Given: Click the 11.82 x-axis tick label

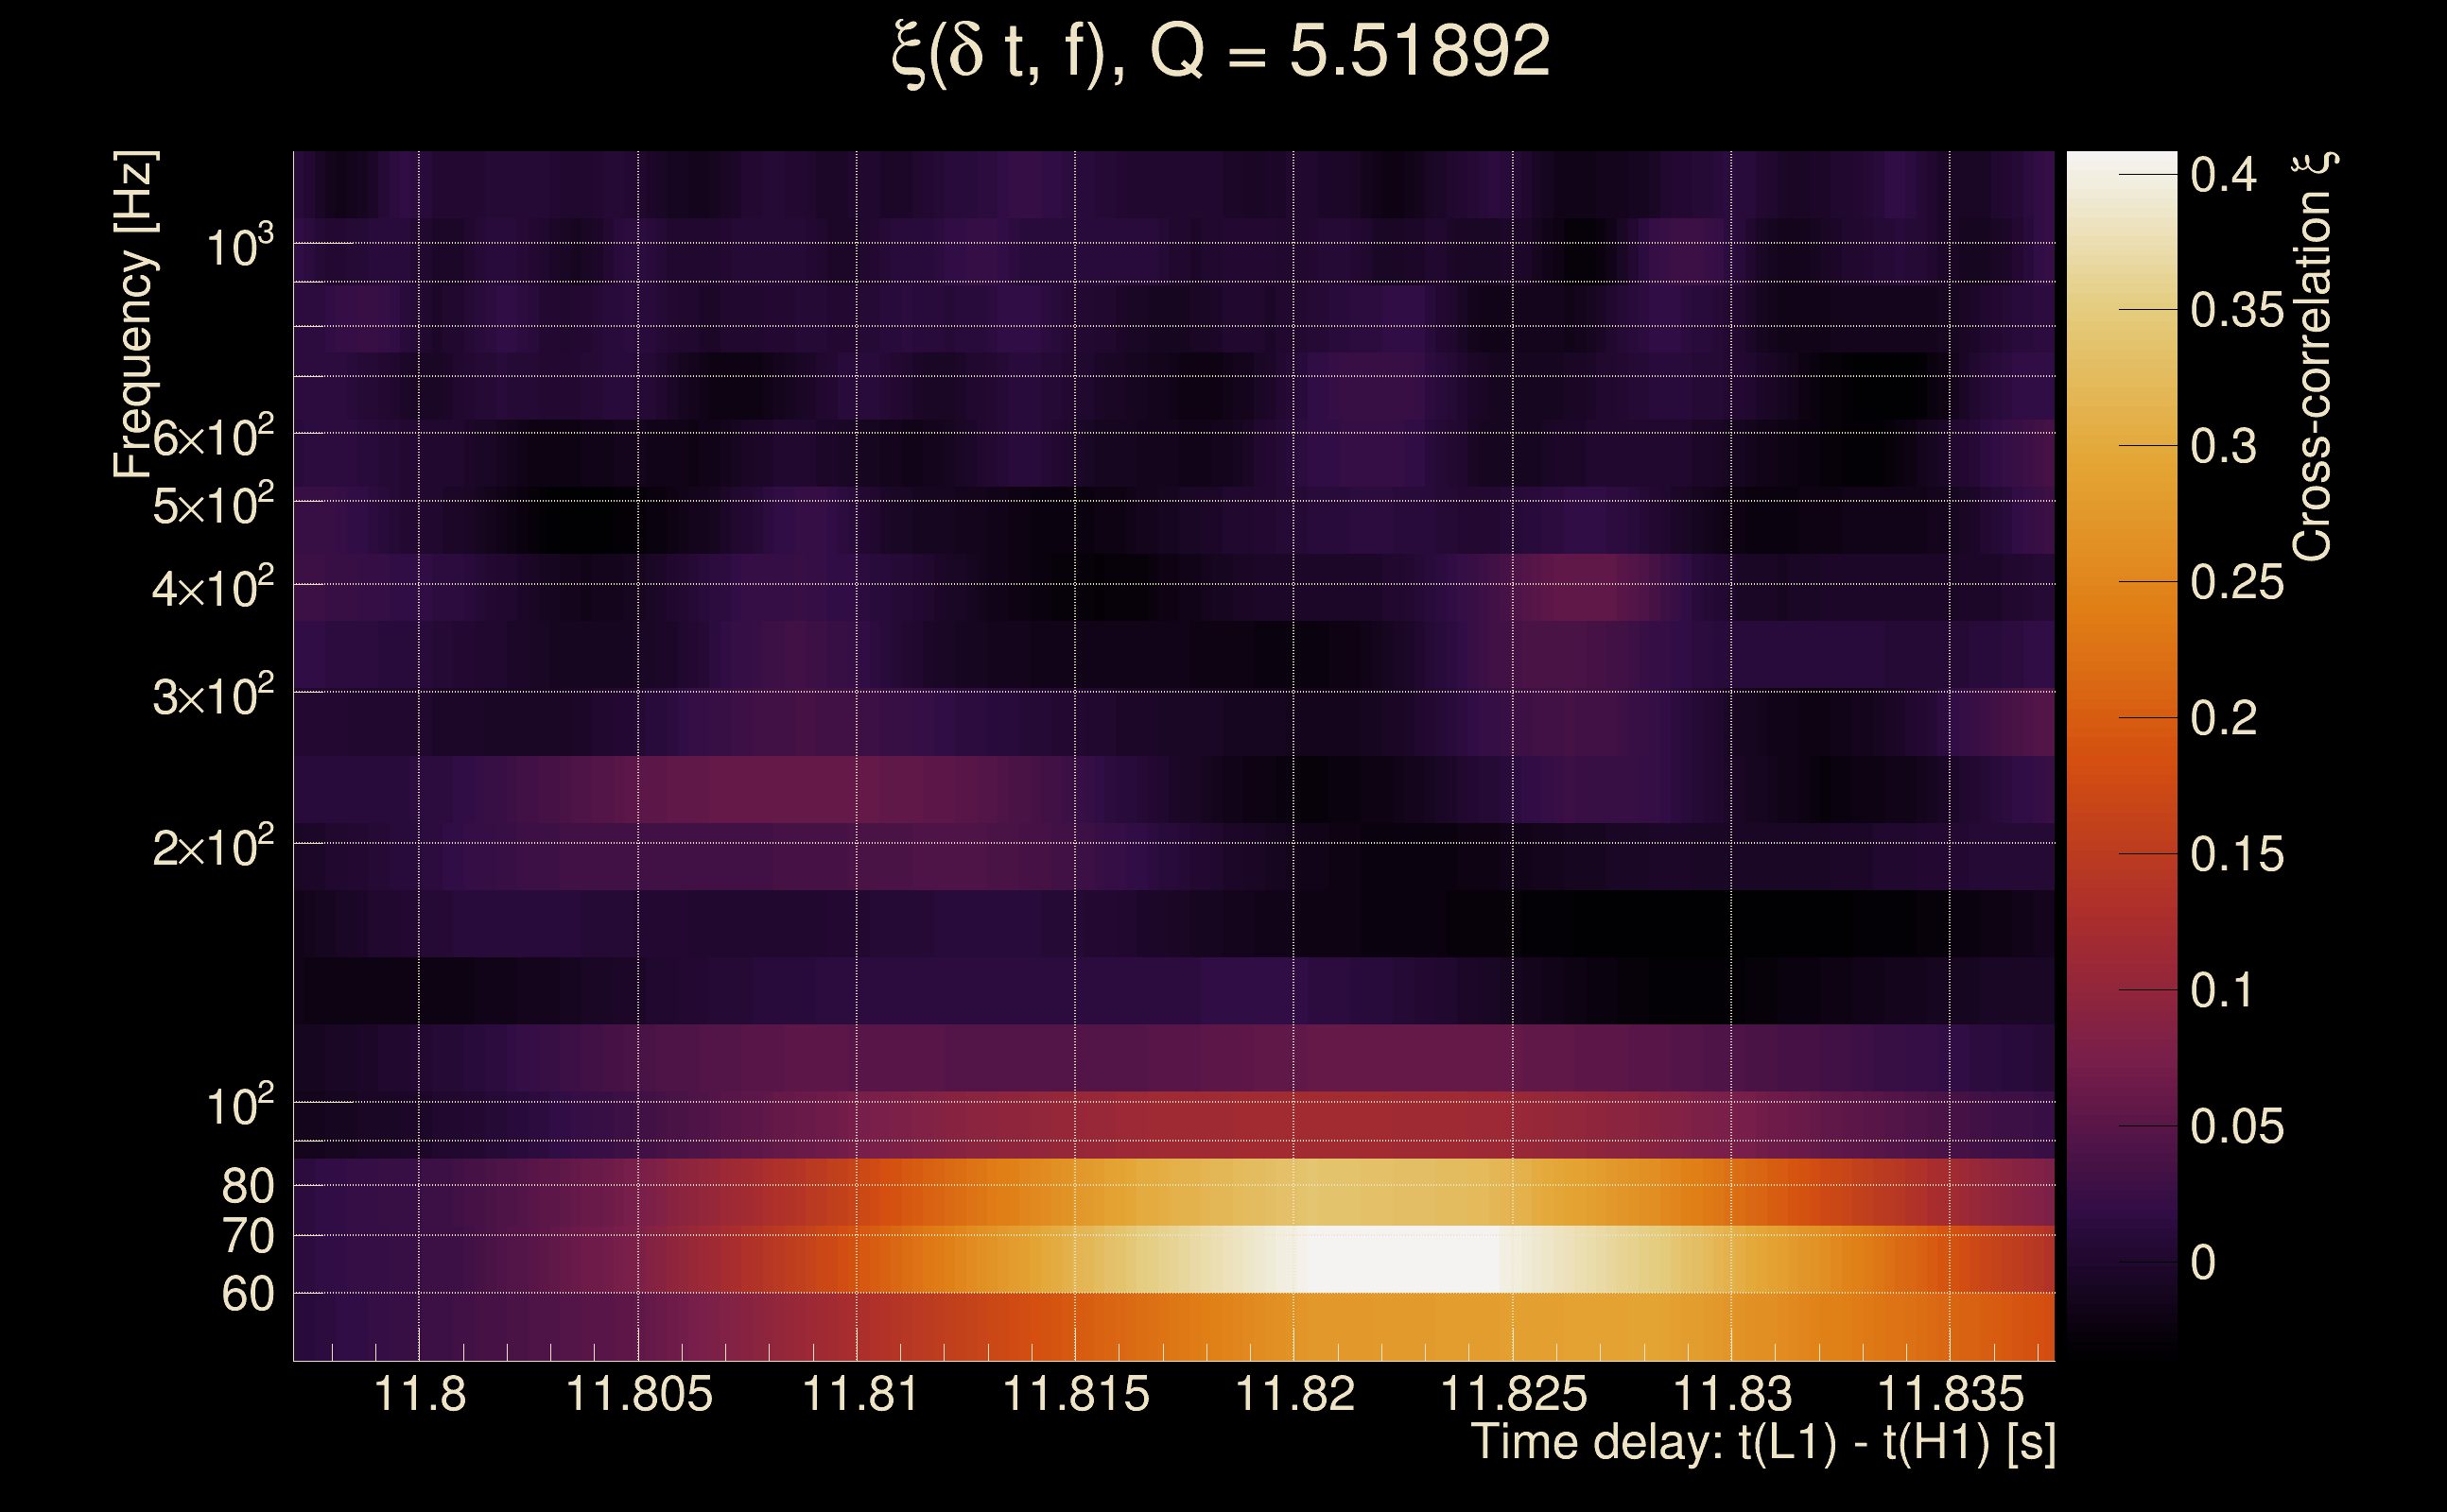Looking at the screenshot, I should (x=1294, y=1394).
